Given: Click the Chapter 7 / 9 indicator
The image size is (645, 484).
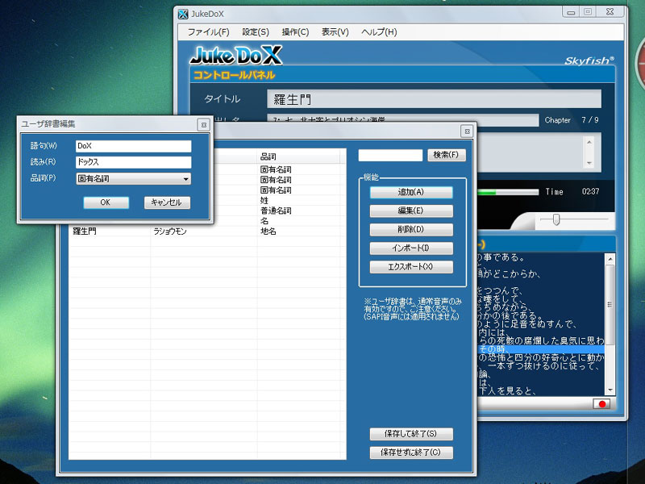Looking at the screenshot, I should 572,120.
